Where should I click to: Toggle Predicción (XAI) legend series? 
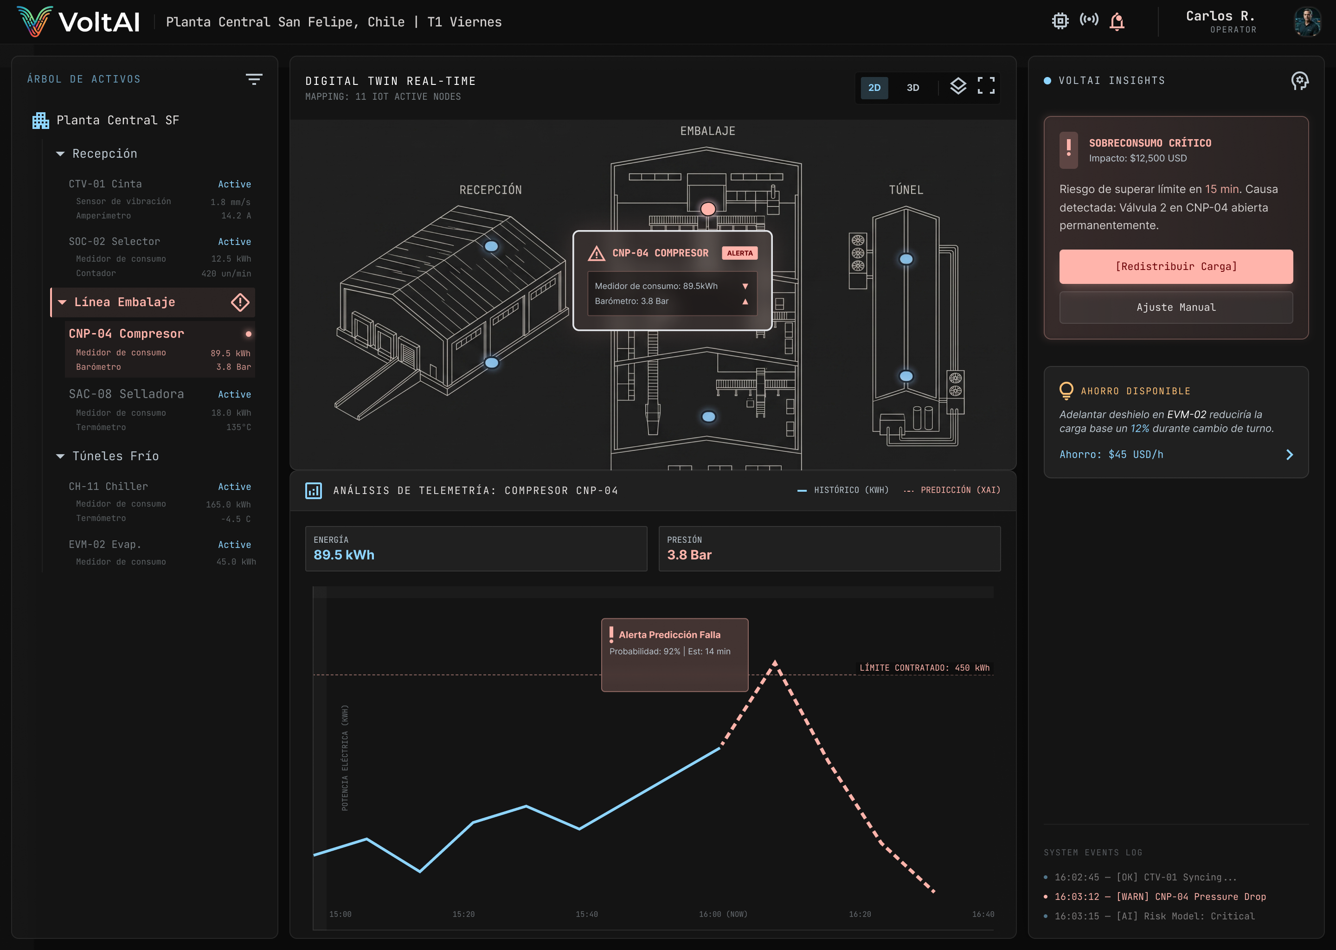click(x=952, y=490)
